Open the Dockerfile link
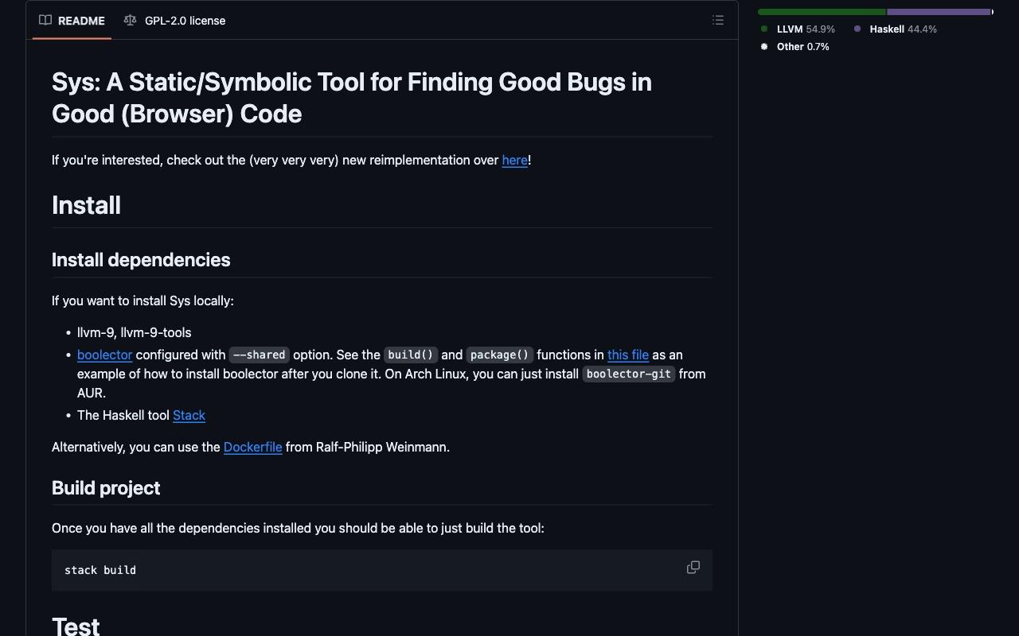Viewport: 1019px width, 636px height. point(252,448)
